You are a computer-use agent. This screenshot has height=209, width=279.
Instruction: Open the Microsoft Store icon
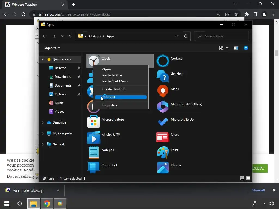click(x=94, y=122)
